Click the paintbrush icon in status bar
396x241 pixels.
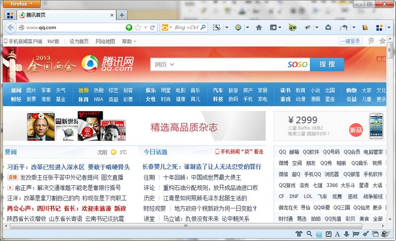366,234
